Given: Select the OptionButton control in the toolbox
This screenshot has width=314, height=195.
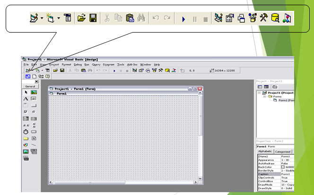Looking at the screenshot, I should (34, 112).
